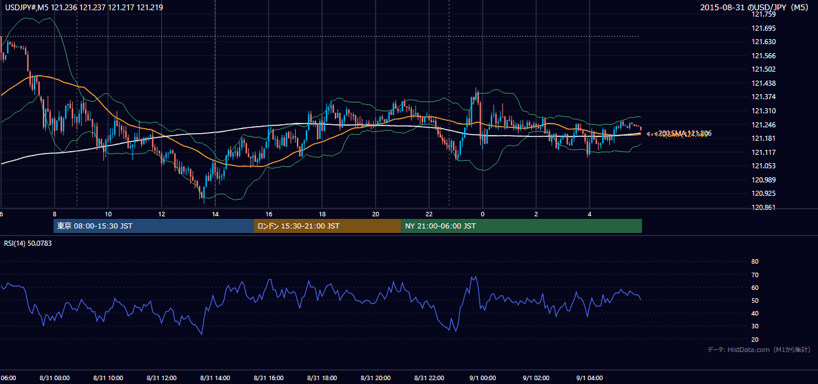Click the bottom axis label 9/1 04:00
This screenshot has width=818, height=384.
pyautogui.click(x=589, y=378)
